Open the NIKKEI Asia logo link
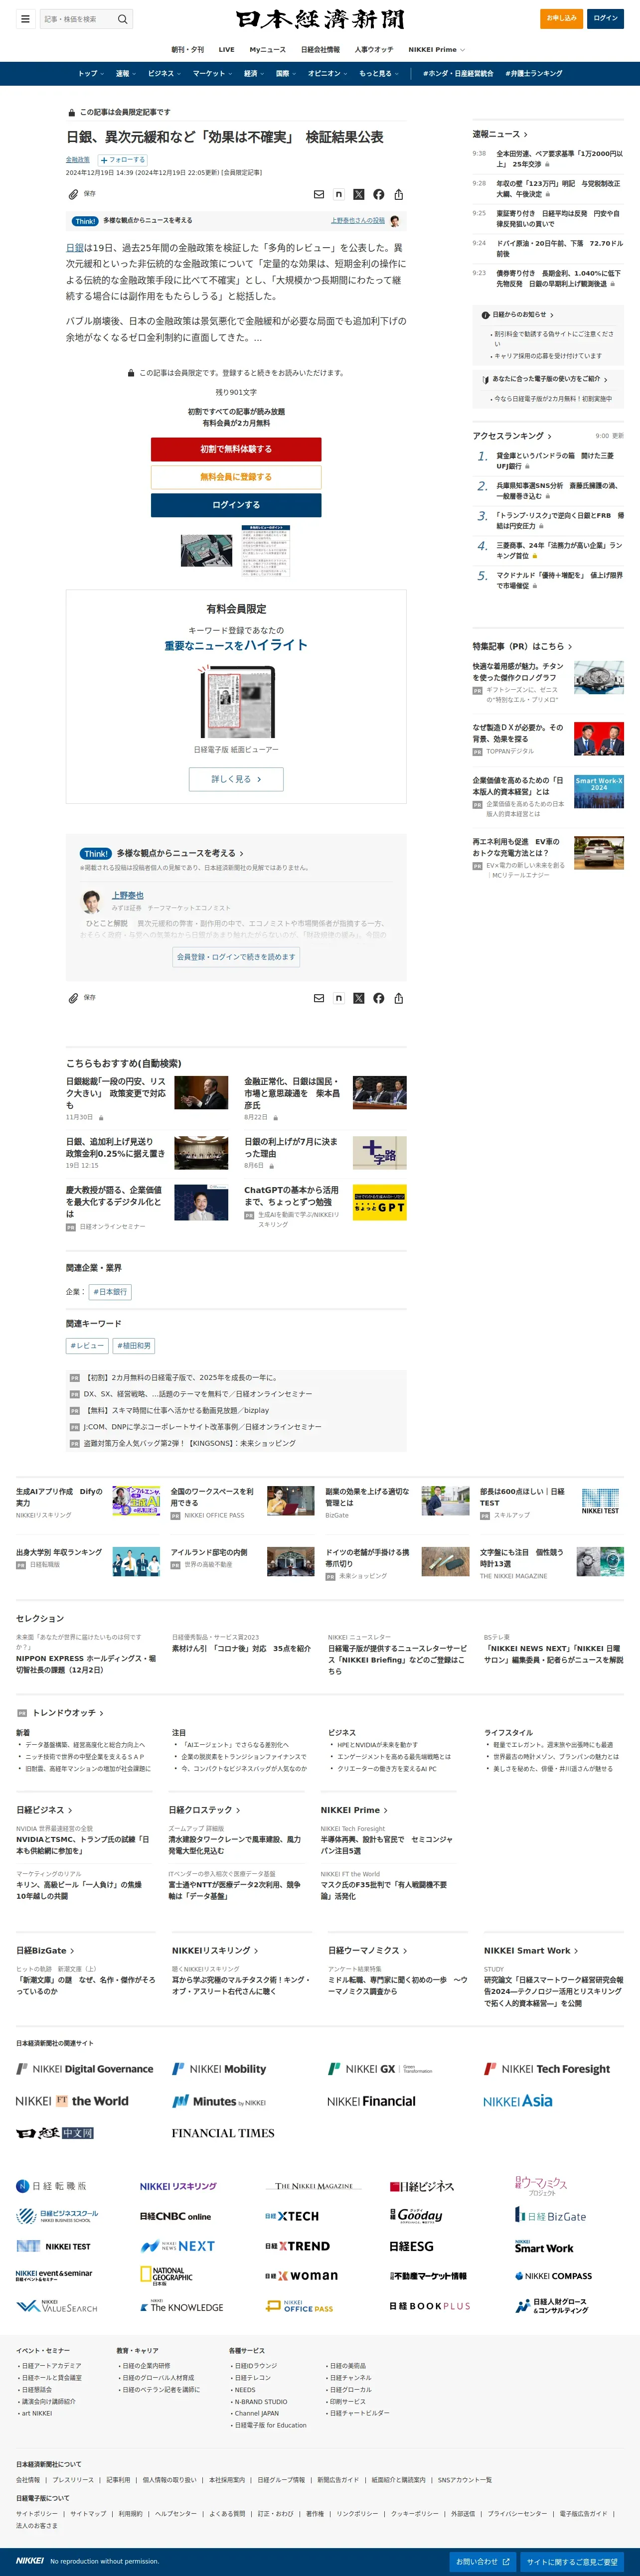The image size is (640, 2576). [x=518, y=2101]
